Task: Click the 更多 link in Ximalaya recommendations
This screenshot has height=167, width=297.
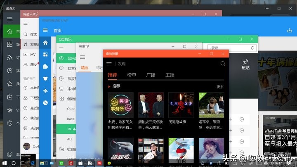Action: point(220,87)
